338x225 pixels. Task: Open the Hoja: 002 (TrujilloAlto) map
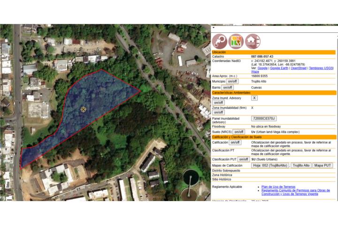pos(270,165)
